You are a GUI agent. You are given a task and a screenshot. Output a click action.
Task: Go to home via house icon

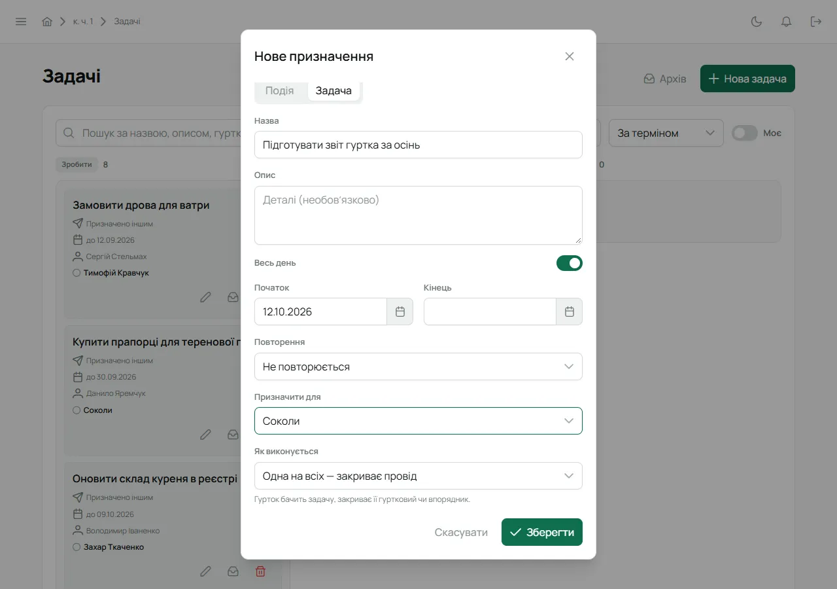[47, 22]
